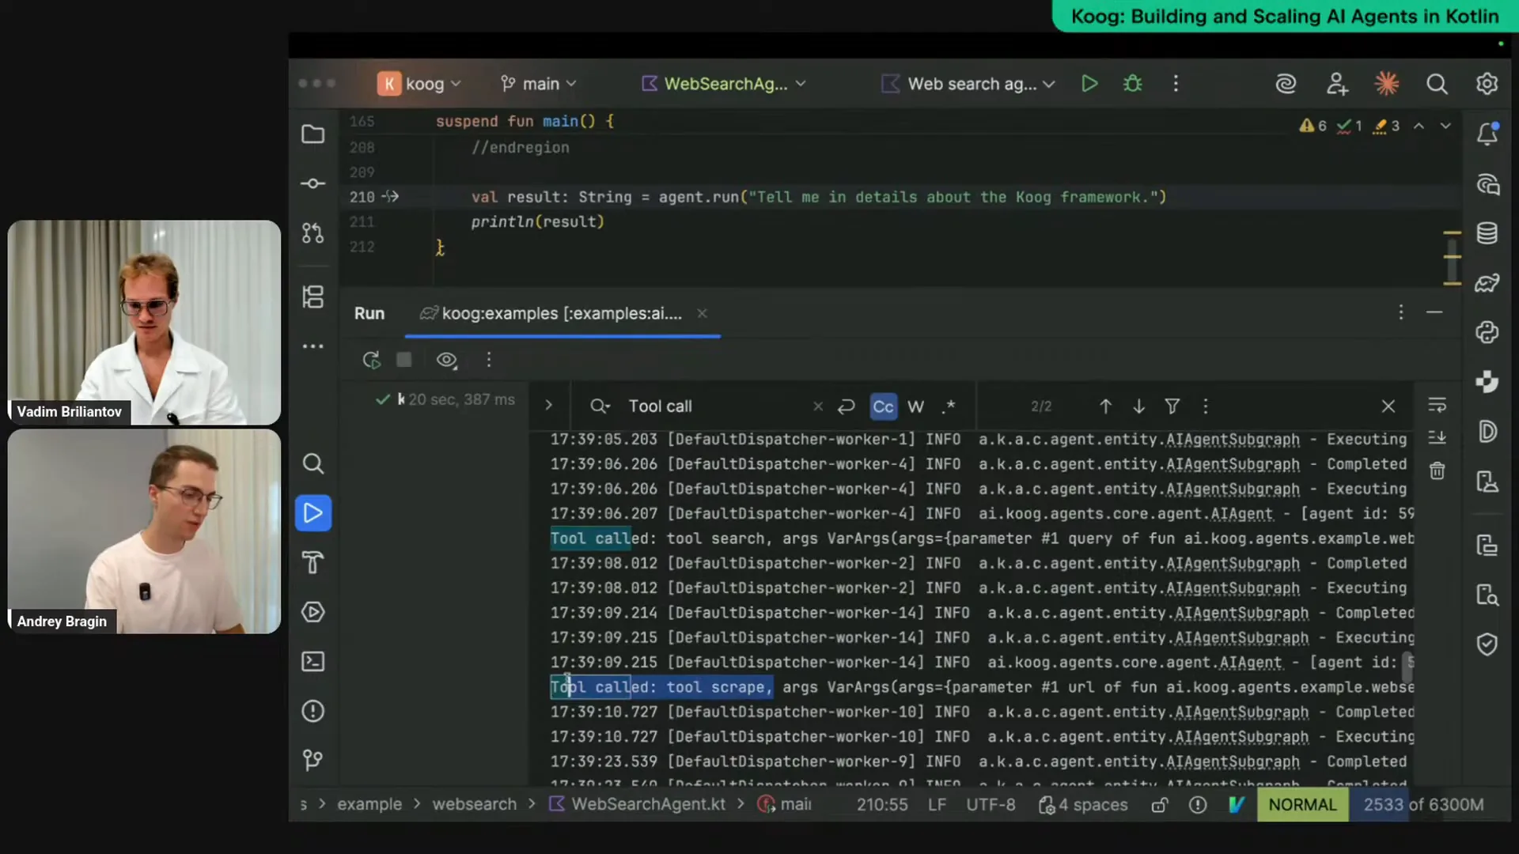1519x854 pixels.
Task: Open the AI Assistant spiral icon
Action: (x=1286, y=84)
